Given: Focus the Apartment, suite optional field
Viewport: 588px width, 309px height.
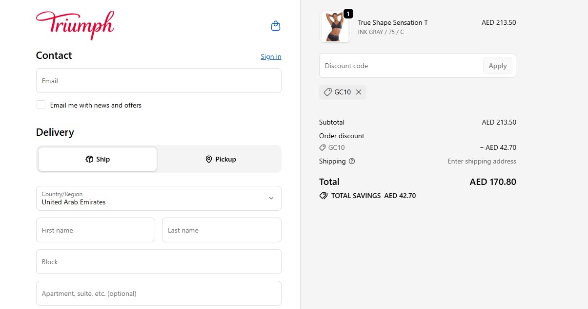Looking at the screenshot, I should point(159,293).
